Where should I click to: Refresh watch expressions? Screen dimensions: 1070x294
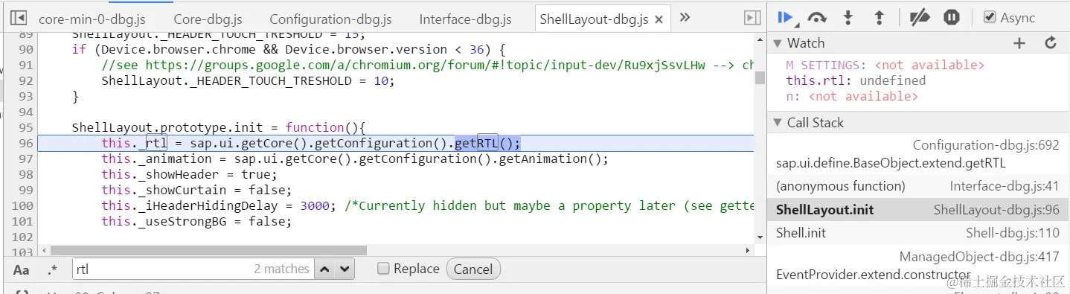click(1051, 43)
